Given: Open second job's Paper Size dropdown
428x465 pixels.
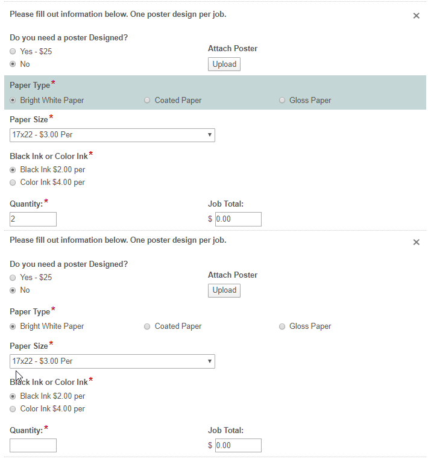Looking at the screenshot, I should pyautogui.click(x=112, y=361).
